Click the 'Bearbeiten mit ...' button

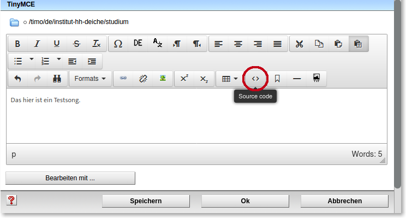pyautogui.click(x=70, y=178)
